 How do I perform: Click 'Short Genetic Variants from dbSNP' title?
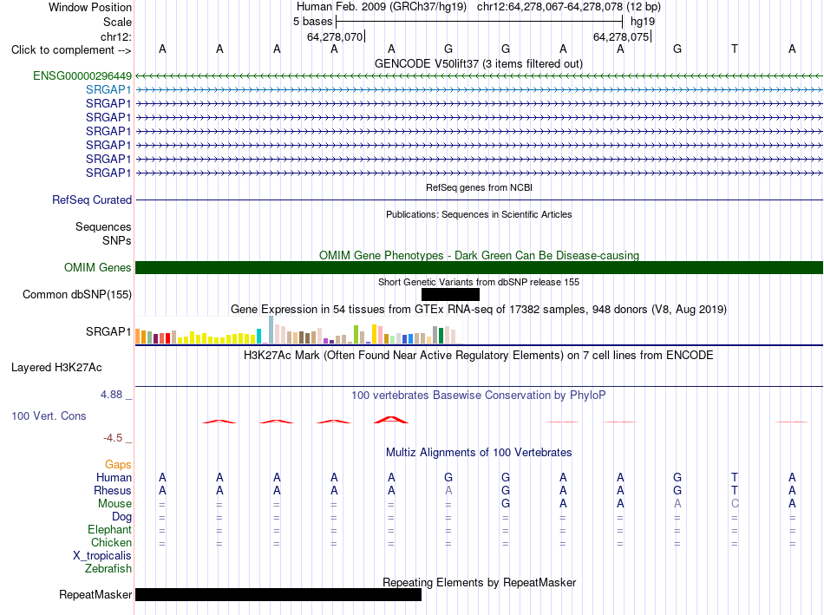pos(479,282)
